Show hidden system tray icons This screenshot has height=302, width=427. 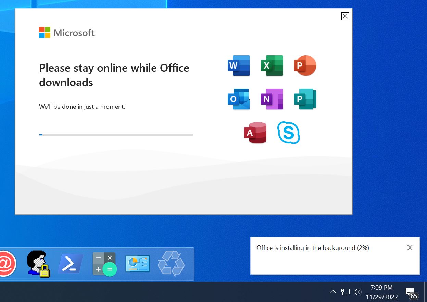[x=333, y=292]
